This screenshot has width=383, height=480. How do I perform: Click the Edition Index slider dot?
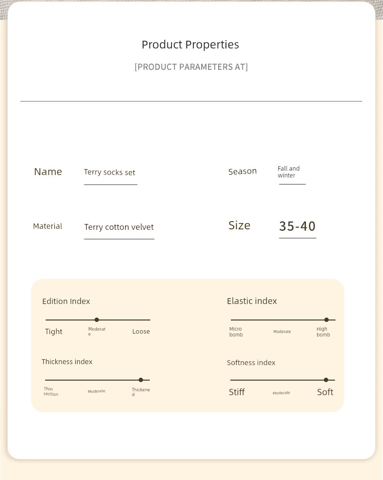pos(97,320)
